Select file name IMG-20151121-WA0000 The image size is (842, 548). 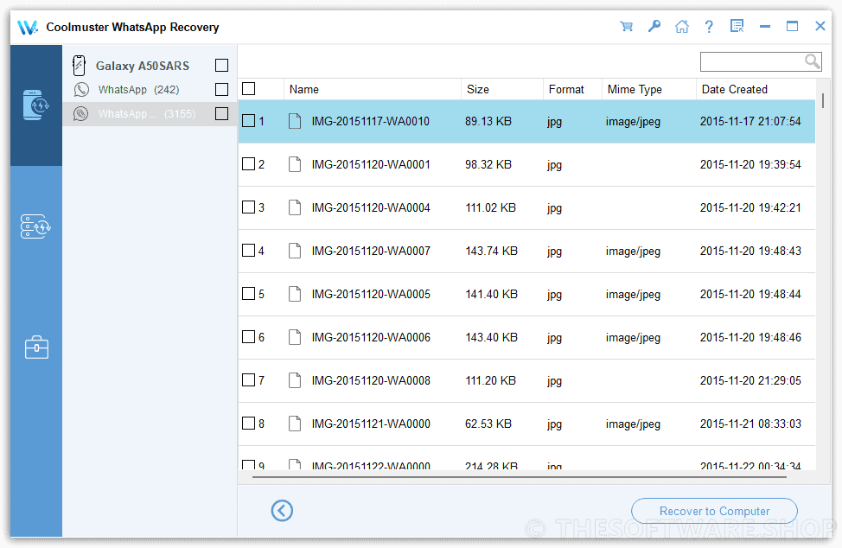tap(371, 424)
